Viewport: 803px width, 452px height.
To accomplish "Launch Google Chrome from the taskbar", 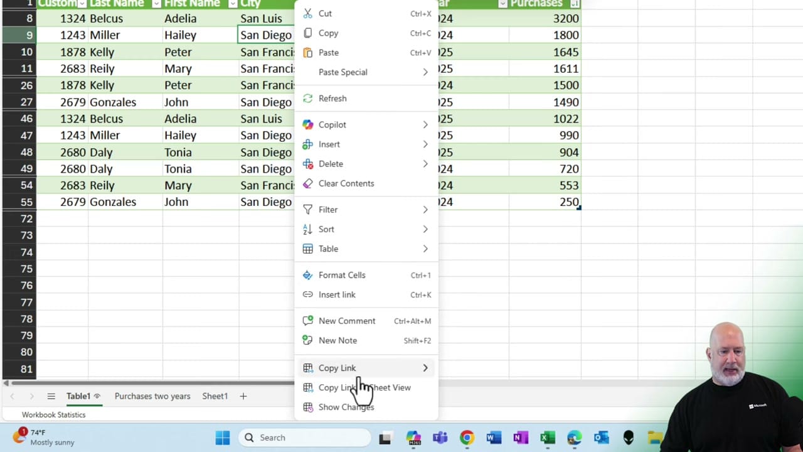I will (x=467, y=438).
